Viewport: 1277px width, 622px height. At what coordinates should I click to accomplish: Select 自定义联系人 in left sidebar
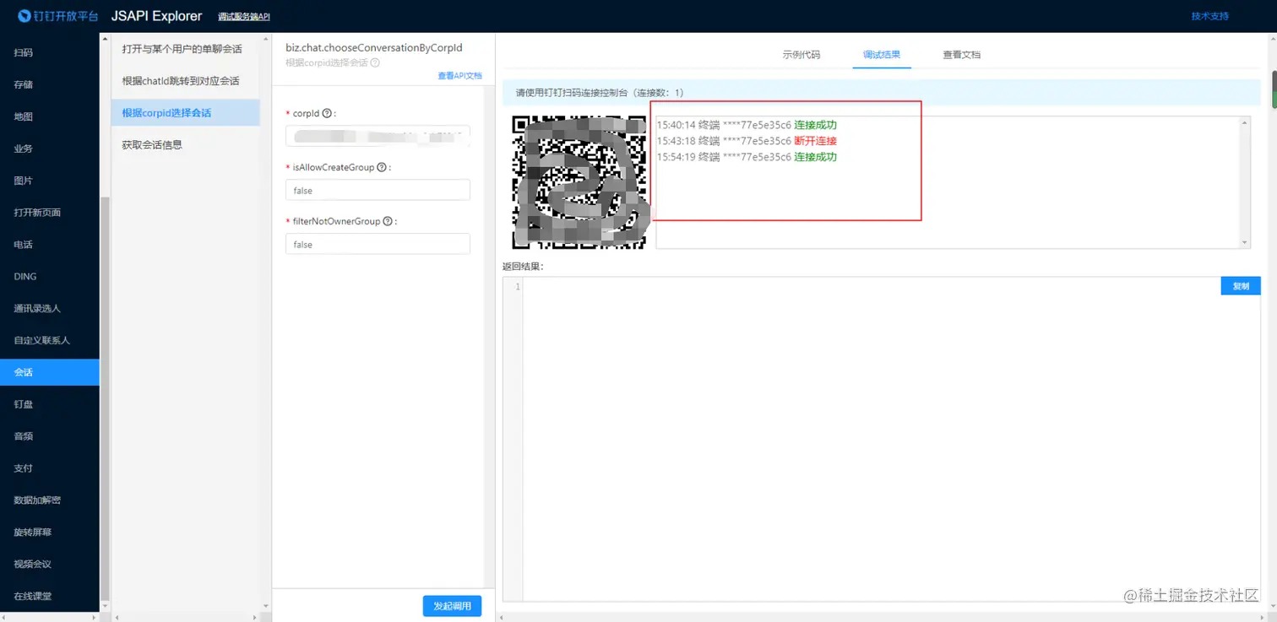pos(50,340)
